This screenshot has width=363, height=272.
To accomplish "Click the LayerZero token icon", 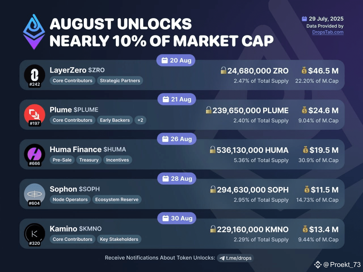I will (x=35, y=75).
